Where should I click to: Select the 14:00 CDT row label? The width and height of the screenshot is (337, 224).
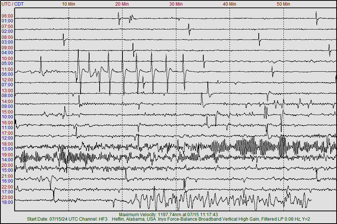point(7,160)
